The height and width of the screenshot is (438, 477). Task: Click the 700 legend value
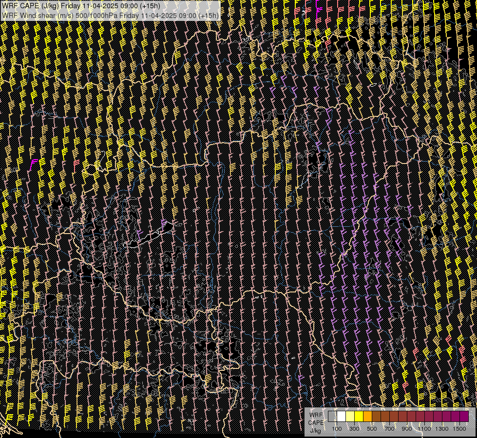coord(389,429)
